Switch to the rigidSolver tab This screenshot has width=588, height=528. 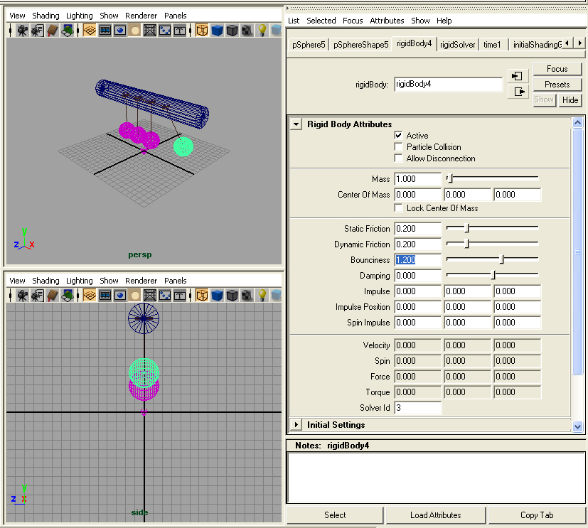click(x=457, y=45)
